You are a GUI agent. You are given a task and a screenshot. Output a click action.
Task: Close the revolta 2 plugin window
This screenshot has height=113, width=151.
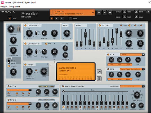tap(150, 2)
